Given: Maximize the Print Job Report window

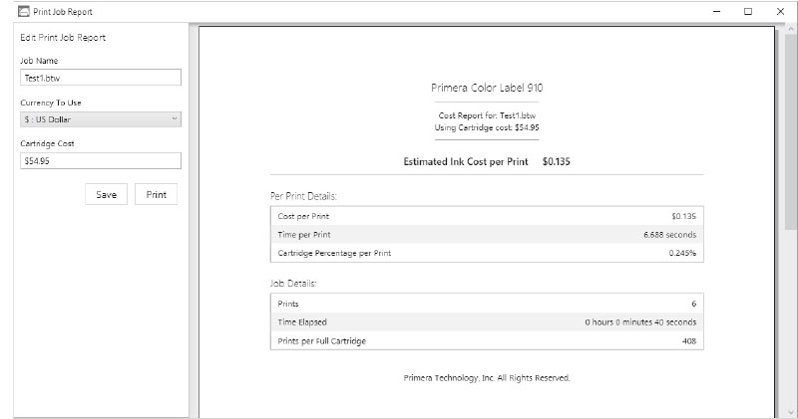Looking at the screenshot, I should tap(747, 11).
